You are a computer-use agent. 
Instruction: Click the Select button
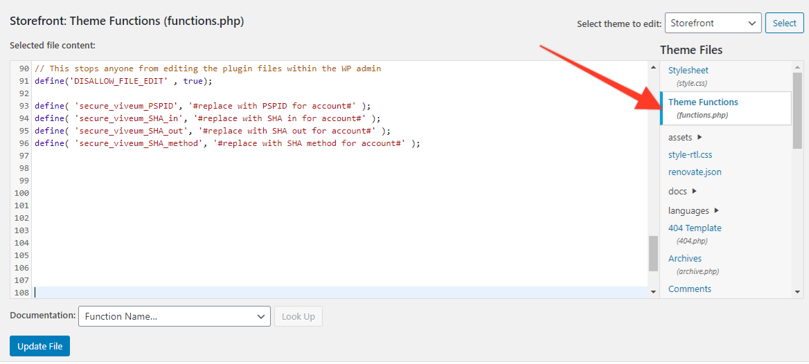pyautogui.click(x=784, y=24)
